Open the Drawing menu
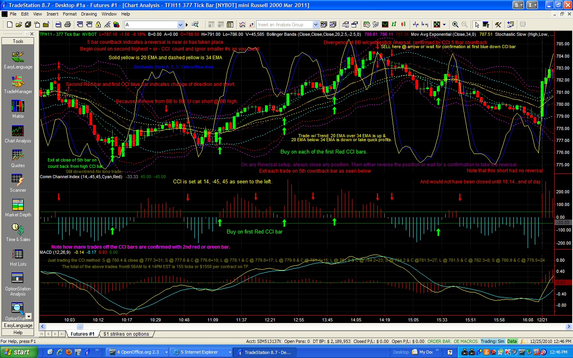The width and height of the screenshot is (573, 358). point(89,14)
